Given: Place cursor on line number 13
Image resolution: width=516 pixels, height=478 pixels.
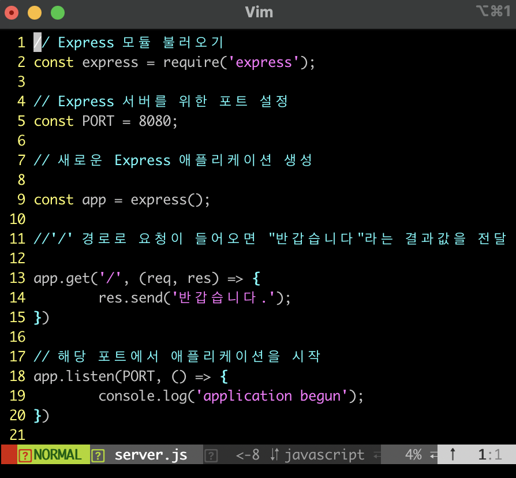Looking at the screenshot, I should point(17,278).
